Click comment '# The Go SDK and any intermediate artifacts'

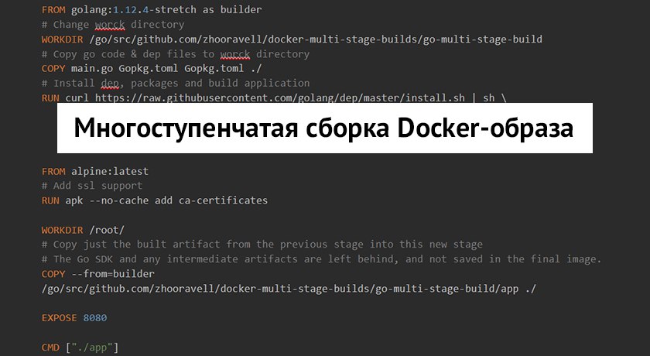coord(322,259)
